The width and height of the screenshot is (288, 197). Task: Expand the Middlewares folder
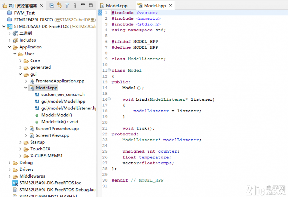[x=9, y=176]
